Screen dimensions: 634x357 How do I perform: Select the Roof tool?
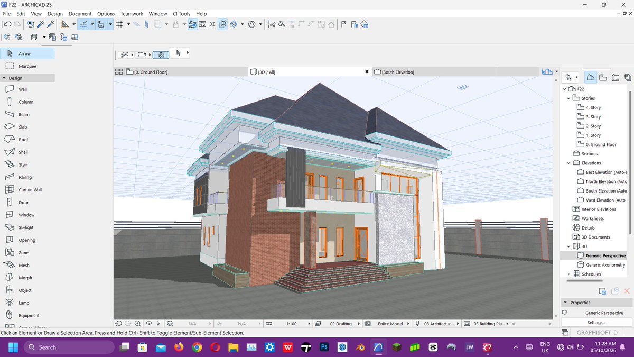point(27,140)
